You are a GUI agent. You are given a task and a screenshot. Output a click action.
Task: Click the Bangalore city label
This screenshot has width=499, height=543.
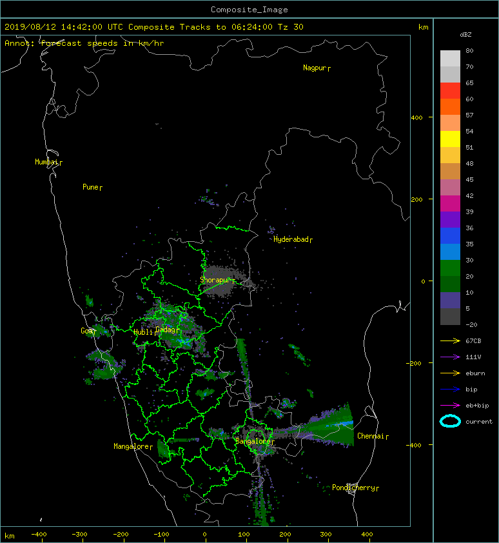[253, 441]
